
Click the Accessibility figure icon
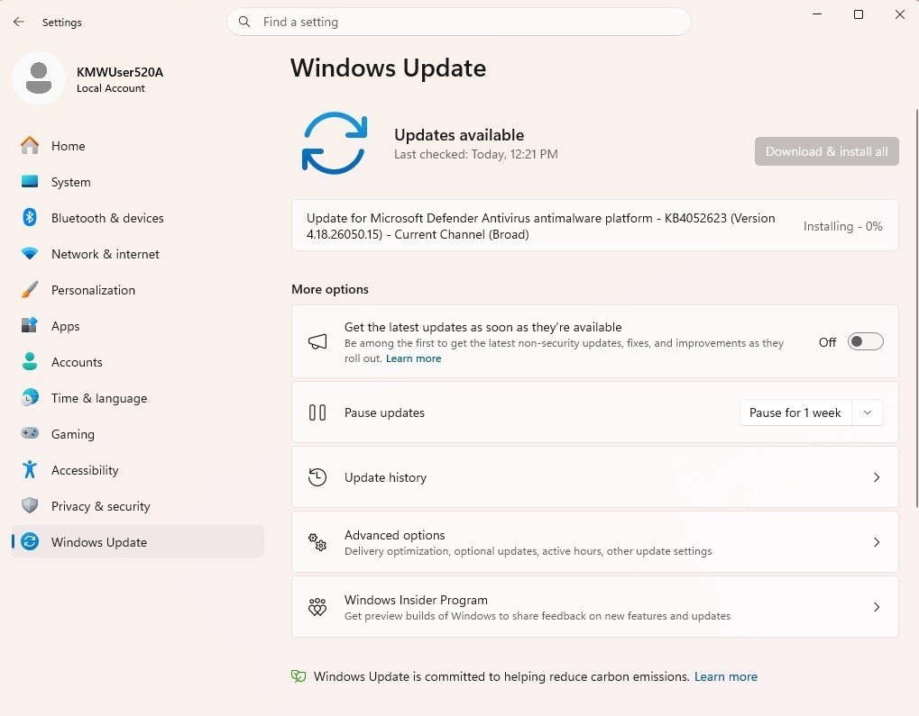pos(29,469)
